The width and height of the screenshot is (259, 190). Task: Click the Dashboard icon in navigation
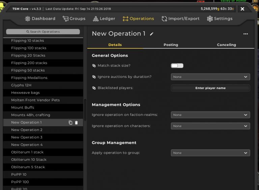(x=28, y=19)
